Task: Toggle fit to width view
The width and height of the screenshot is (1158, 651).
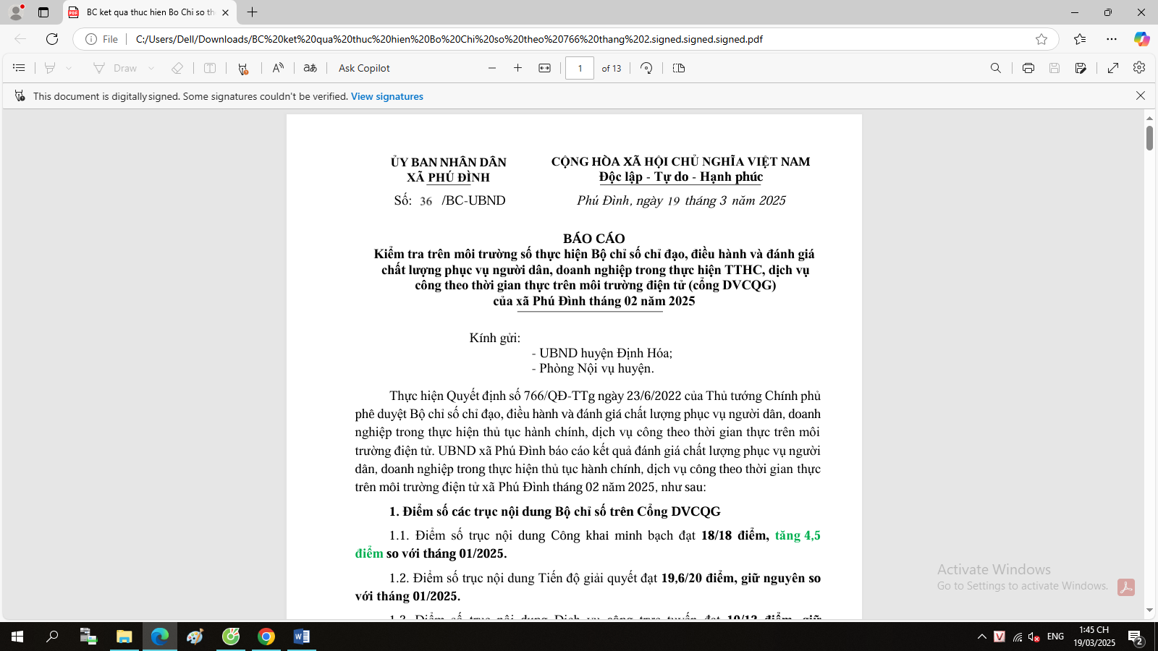Action: pyautogui.click(x=545, y=68)
